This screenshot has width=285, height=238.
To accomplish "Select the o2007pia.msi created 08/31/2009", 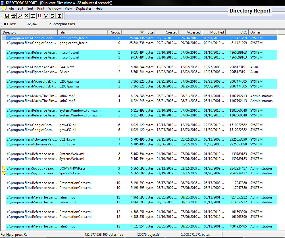I will (x=142, y=82).
